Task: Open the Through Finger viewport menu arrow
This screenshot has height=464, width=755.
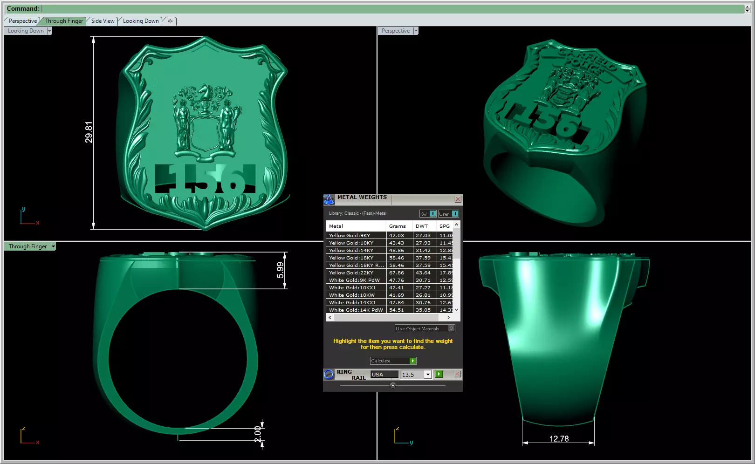Action: pos(53,246)
